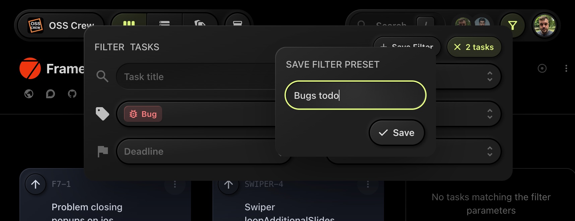Viewport: 575px width, 221px height.
Task: Click the upvote arrow on task F7-1
Action: click(35, 184)
